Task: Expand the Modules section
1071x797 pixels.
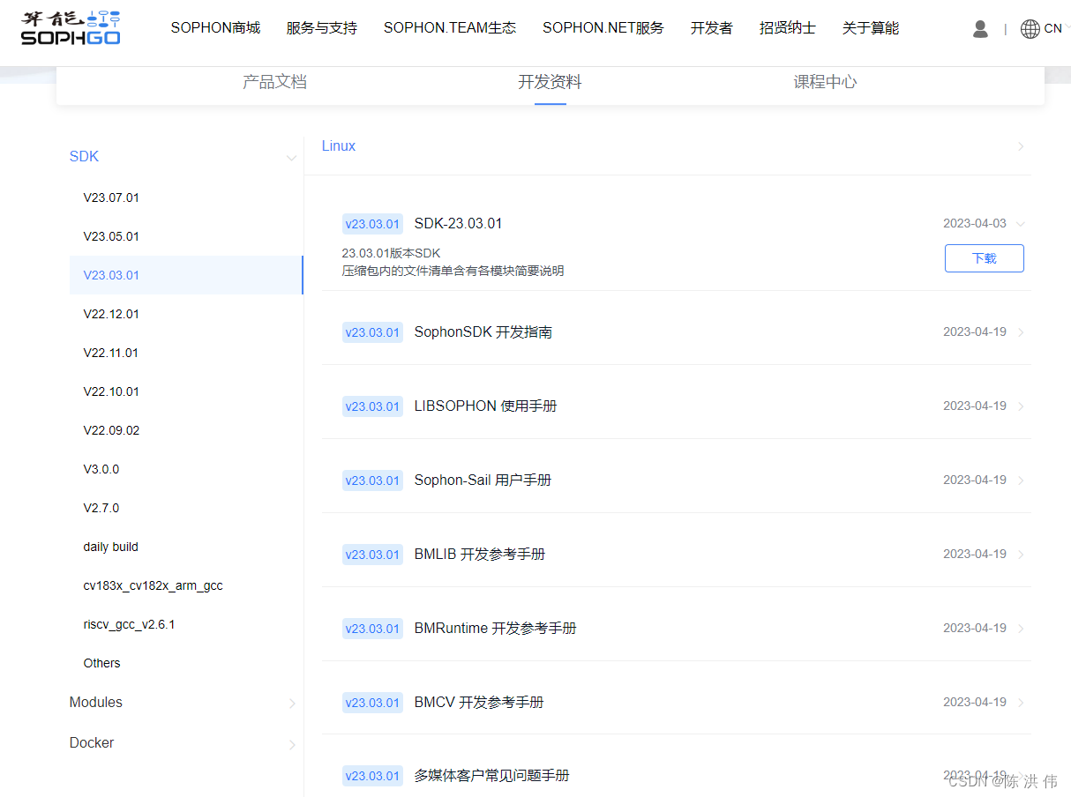Action: (291, 703)
